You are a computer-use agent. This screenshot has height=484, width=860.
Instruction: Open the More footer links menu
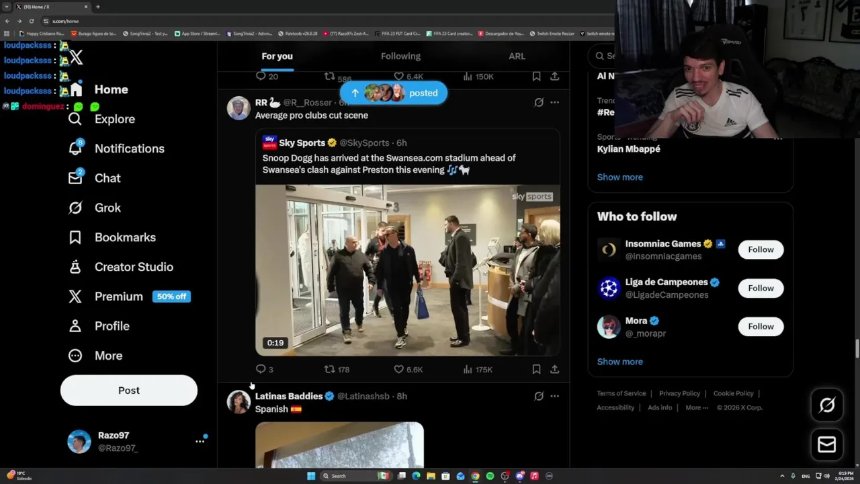[x=697, y=407]
